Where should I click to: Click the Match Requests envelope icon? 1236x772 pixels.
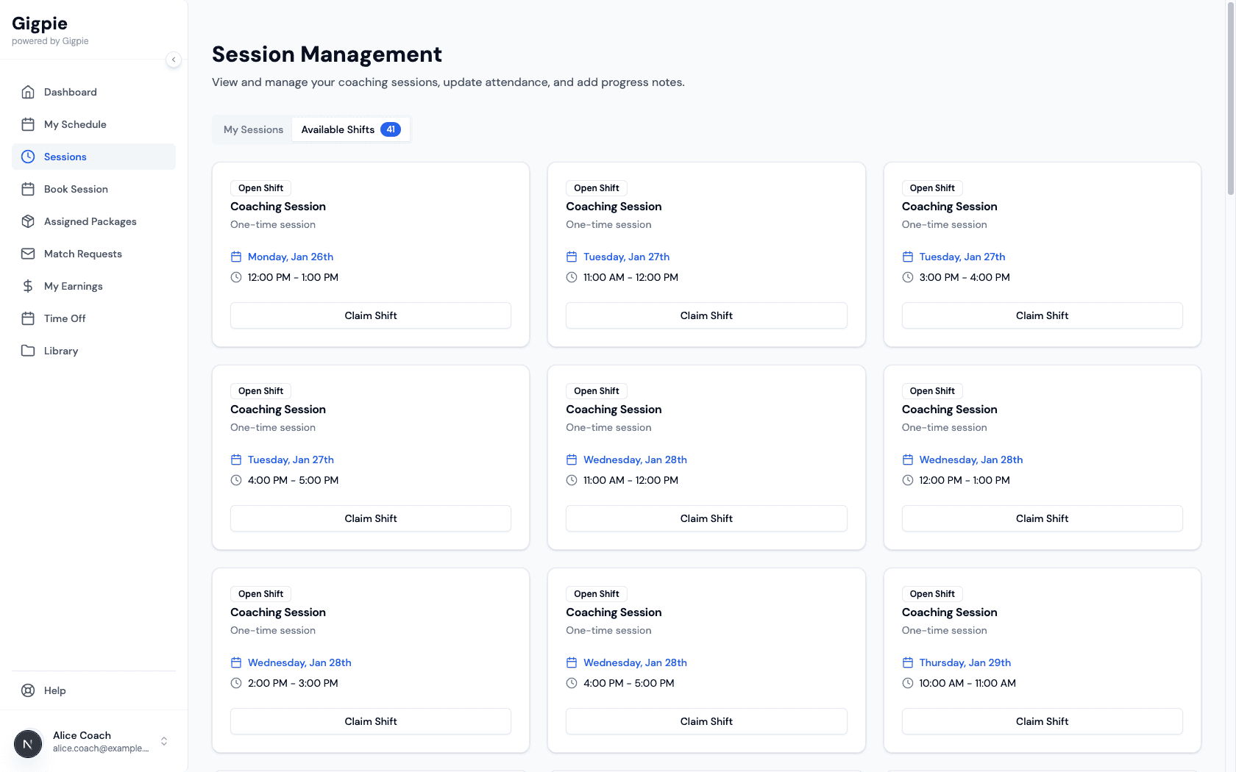28,254
